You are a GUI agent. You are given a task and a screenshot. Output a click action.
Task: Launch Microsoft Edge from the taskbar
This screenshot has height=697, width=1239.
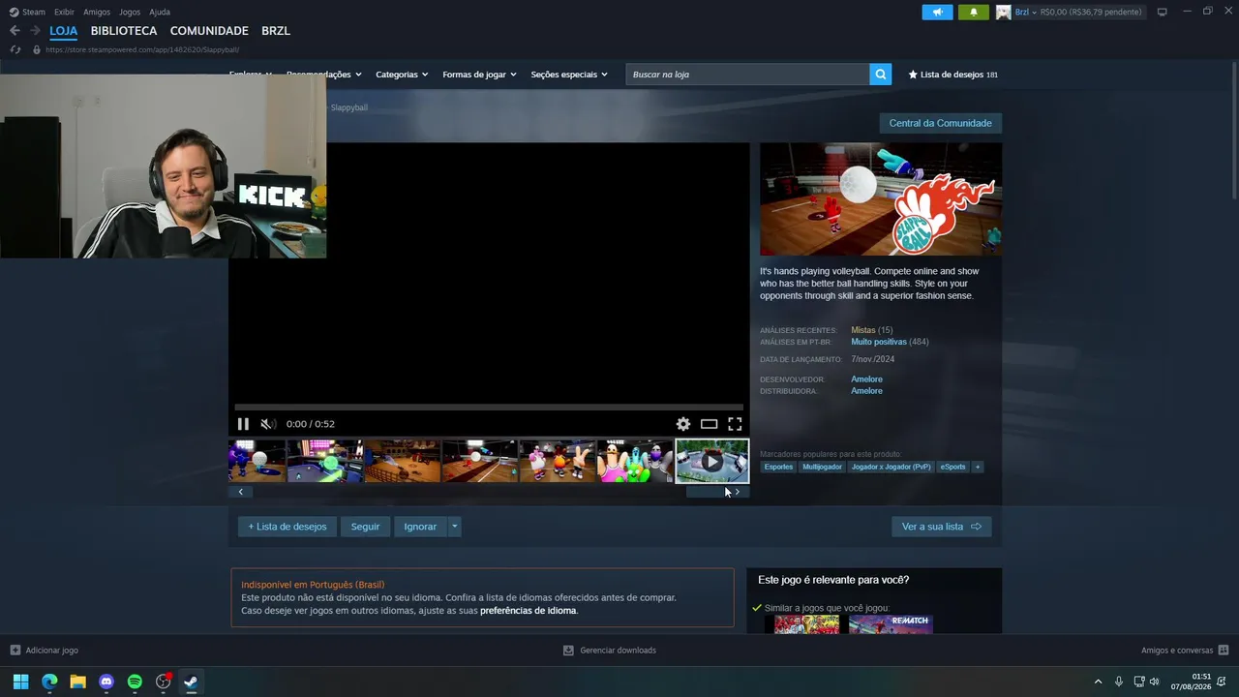coord(49,682)
